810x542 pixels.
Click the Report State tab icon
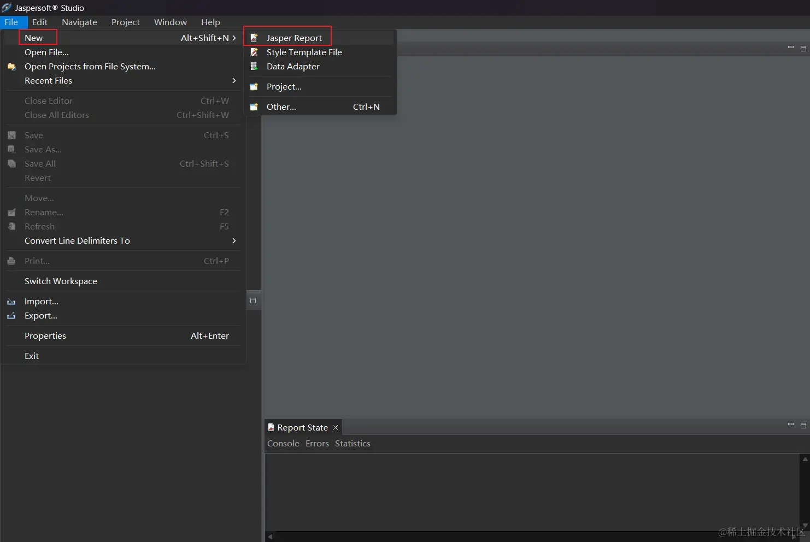pyautogui.click(x=271, y=427)
